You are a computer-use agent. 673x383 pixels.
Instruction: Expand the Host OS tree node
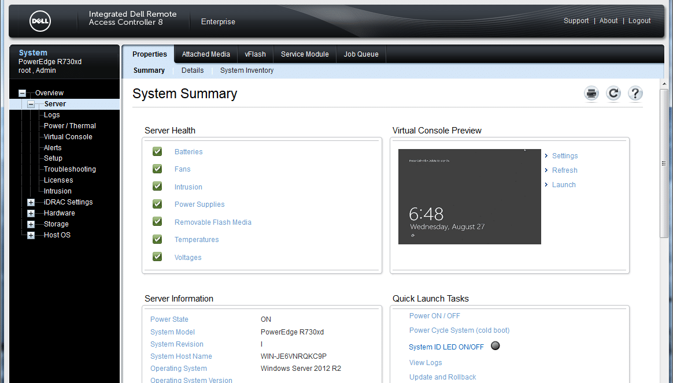coord(31,235)
